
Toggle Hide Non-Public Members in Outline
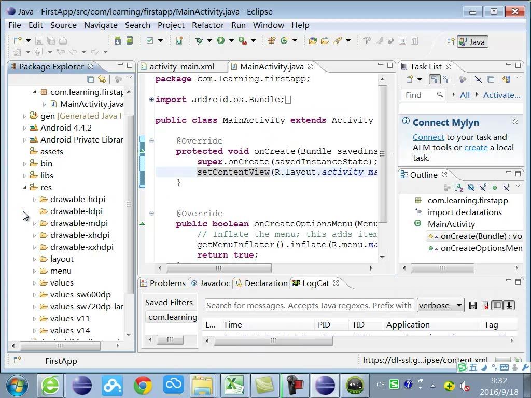point(495,187)
